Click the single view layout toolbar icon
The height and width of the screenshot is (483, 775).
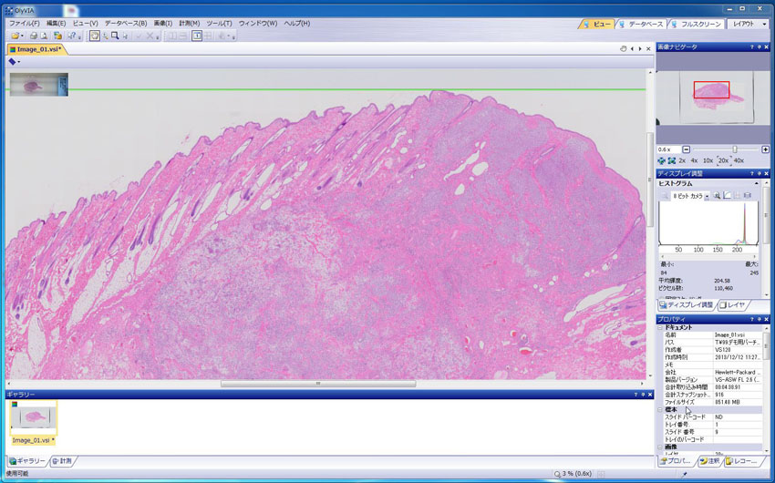[197, 36]
